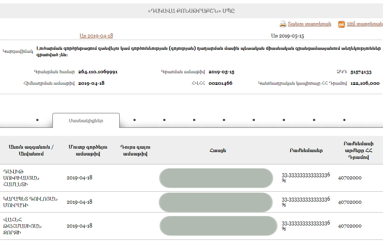Screen dimensions: 386x245
Task: Click entry date in ԴԱՎԻԹ ՍՈՒՔԻԱՍՅԱՆ row
Action: pyautogui.click(x=79, y=178)
